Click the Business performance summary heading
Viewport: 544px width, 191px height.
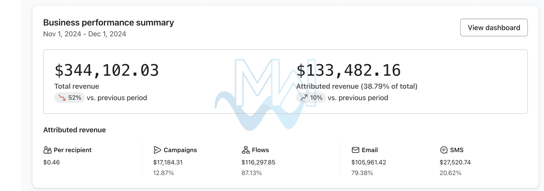[109, 23]
